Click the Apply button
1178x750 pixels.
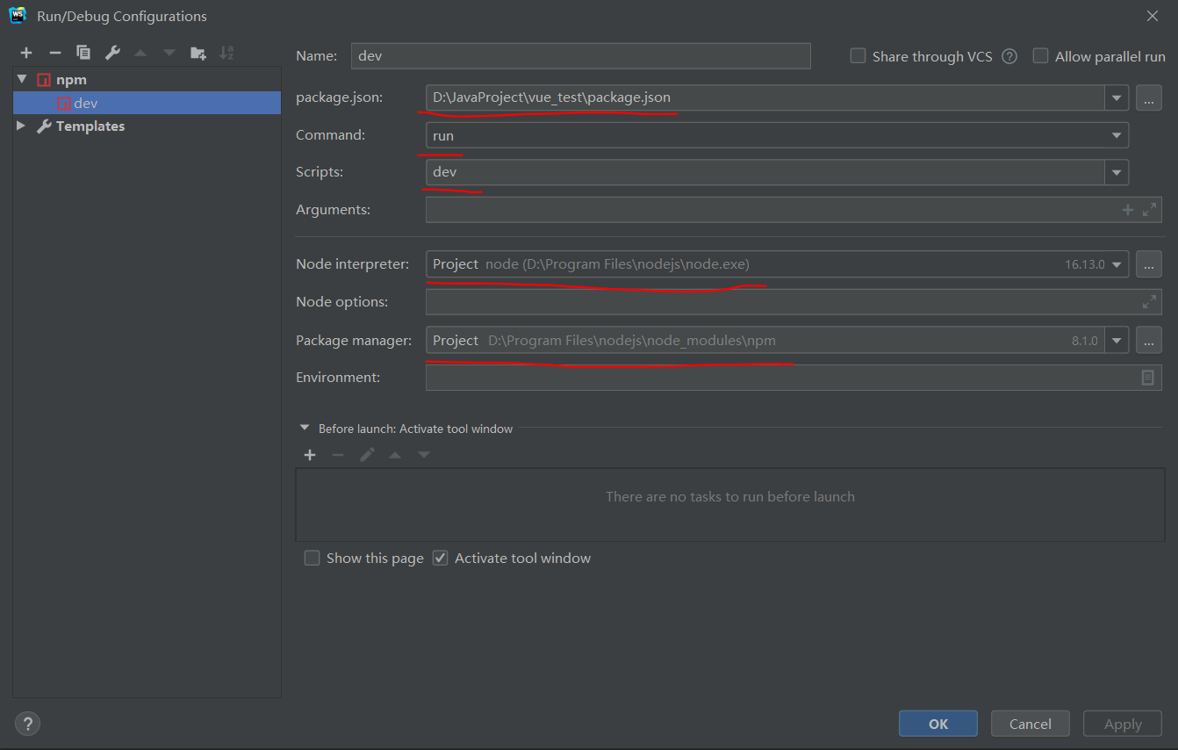1123,724
